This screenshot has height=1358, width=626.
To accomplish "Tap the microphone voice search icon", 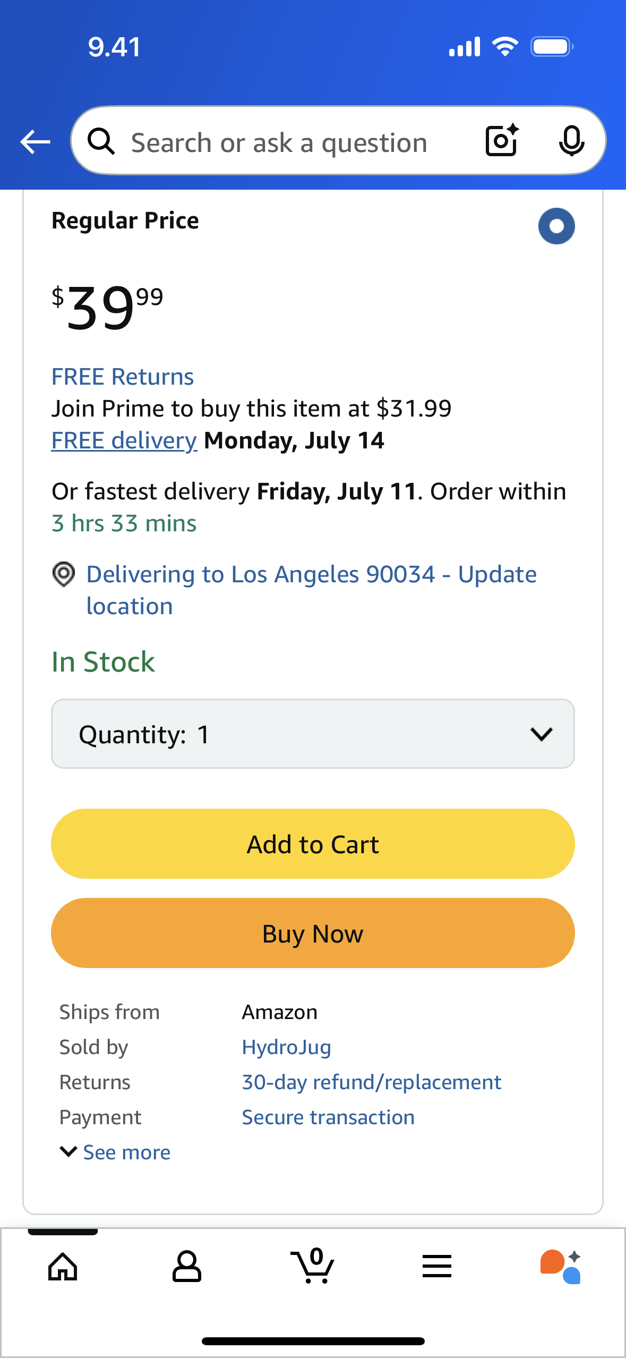I will click(571, 141).
